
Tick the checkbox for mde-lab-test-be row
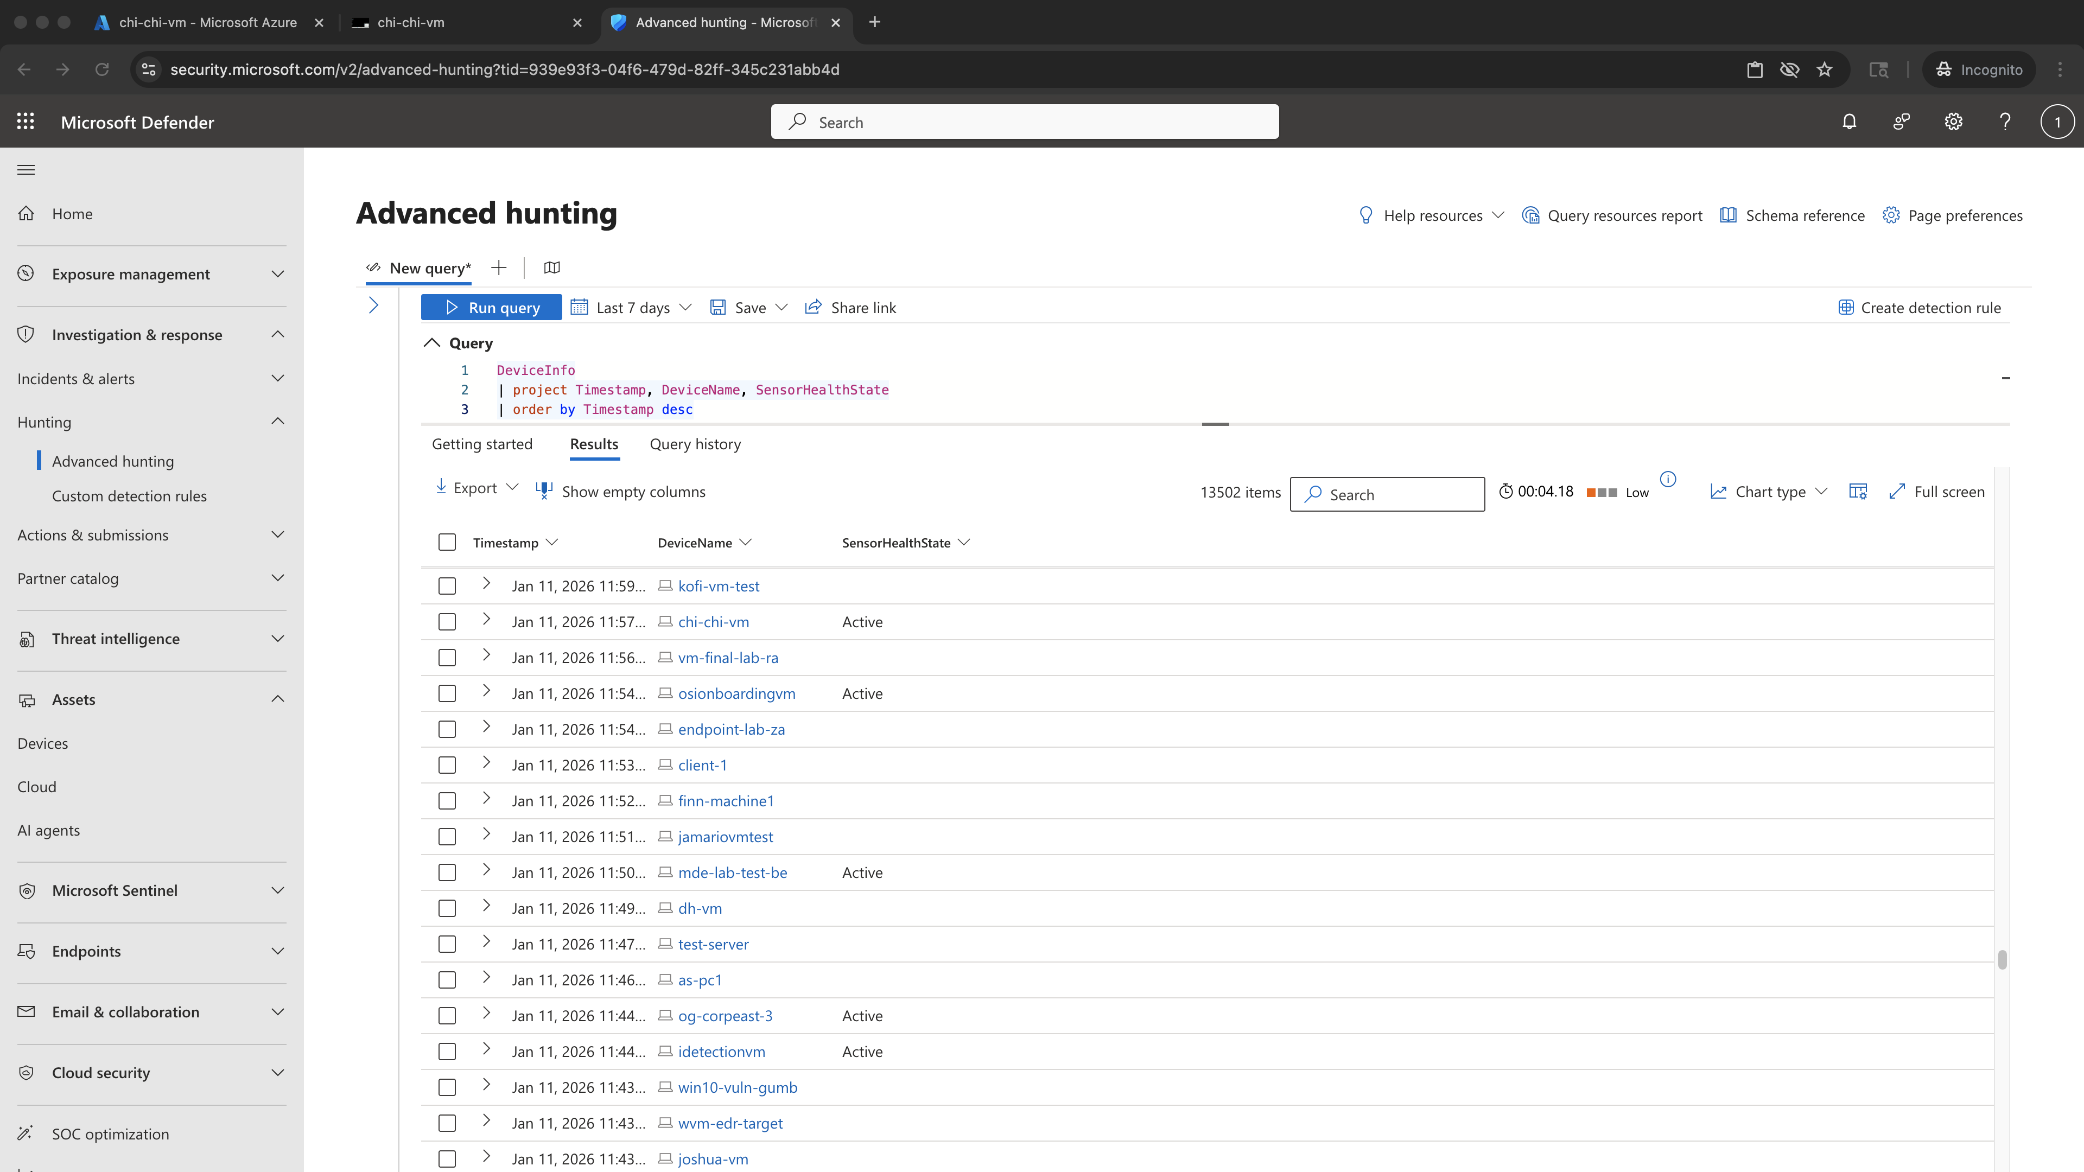coord(447,872)
